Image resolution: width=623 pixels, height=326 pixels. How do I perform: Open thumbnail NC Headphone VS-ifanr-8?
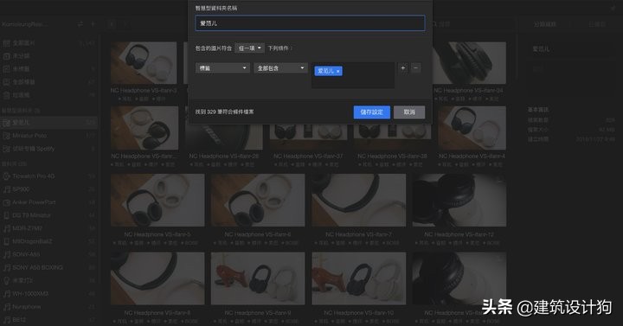(x=157, y=278)
